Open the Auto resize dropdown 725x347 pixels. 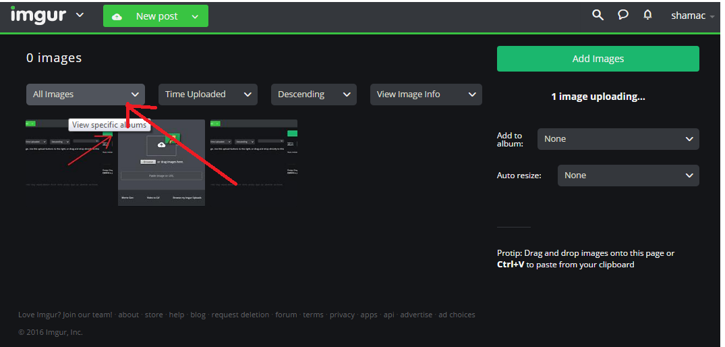coord(629,176)
